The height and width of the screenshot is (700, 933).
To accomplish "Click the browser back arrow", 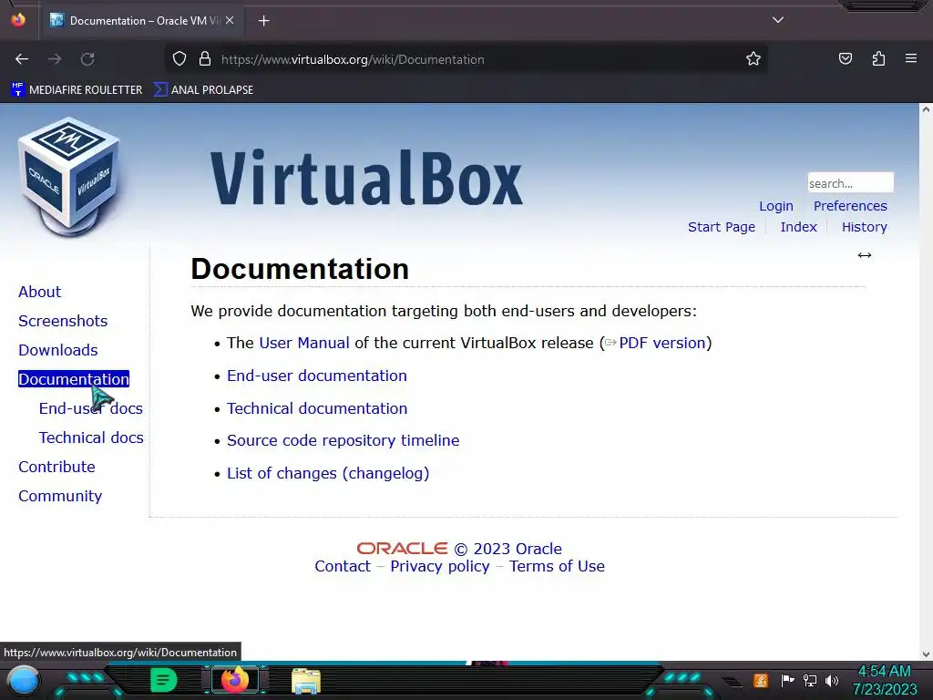I will pyautogui.click(x=22, y=59).
